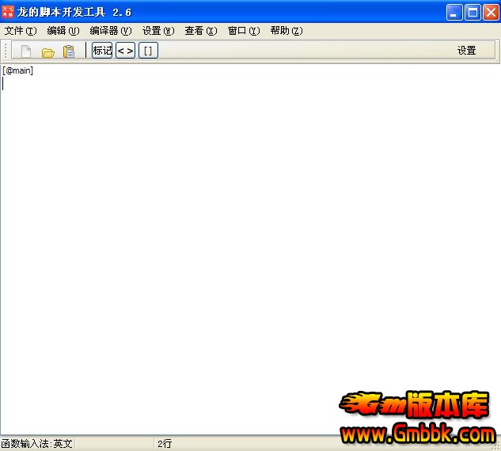Open the 窗口 menu
The height and width of the screenshot is (451, 501).
(243, 31)
